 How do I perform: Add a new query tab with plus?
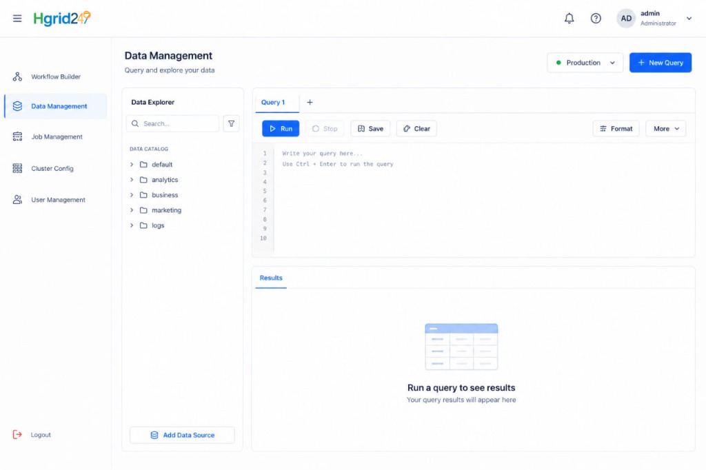[310, 102]
